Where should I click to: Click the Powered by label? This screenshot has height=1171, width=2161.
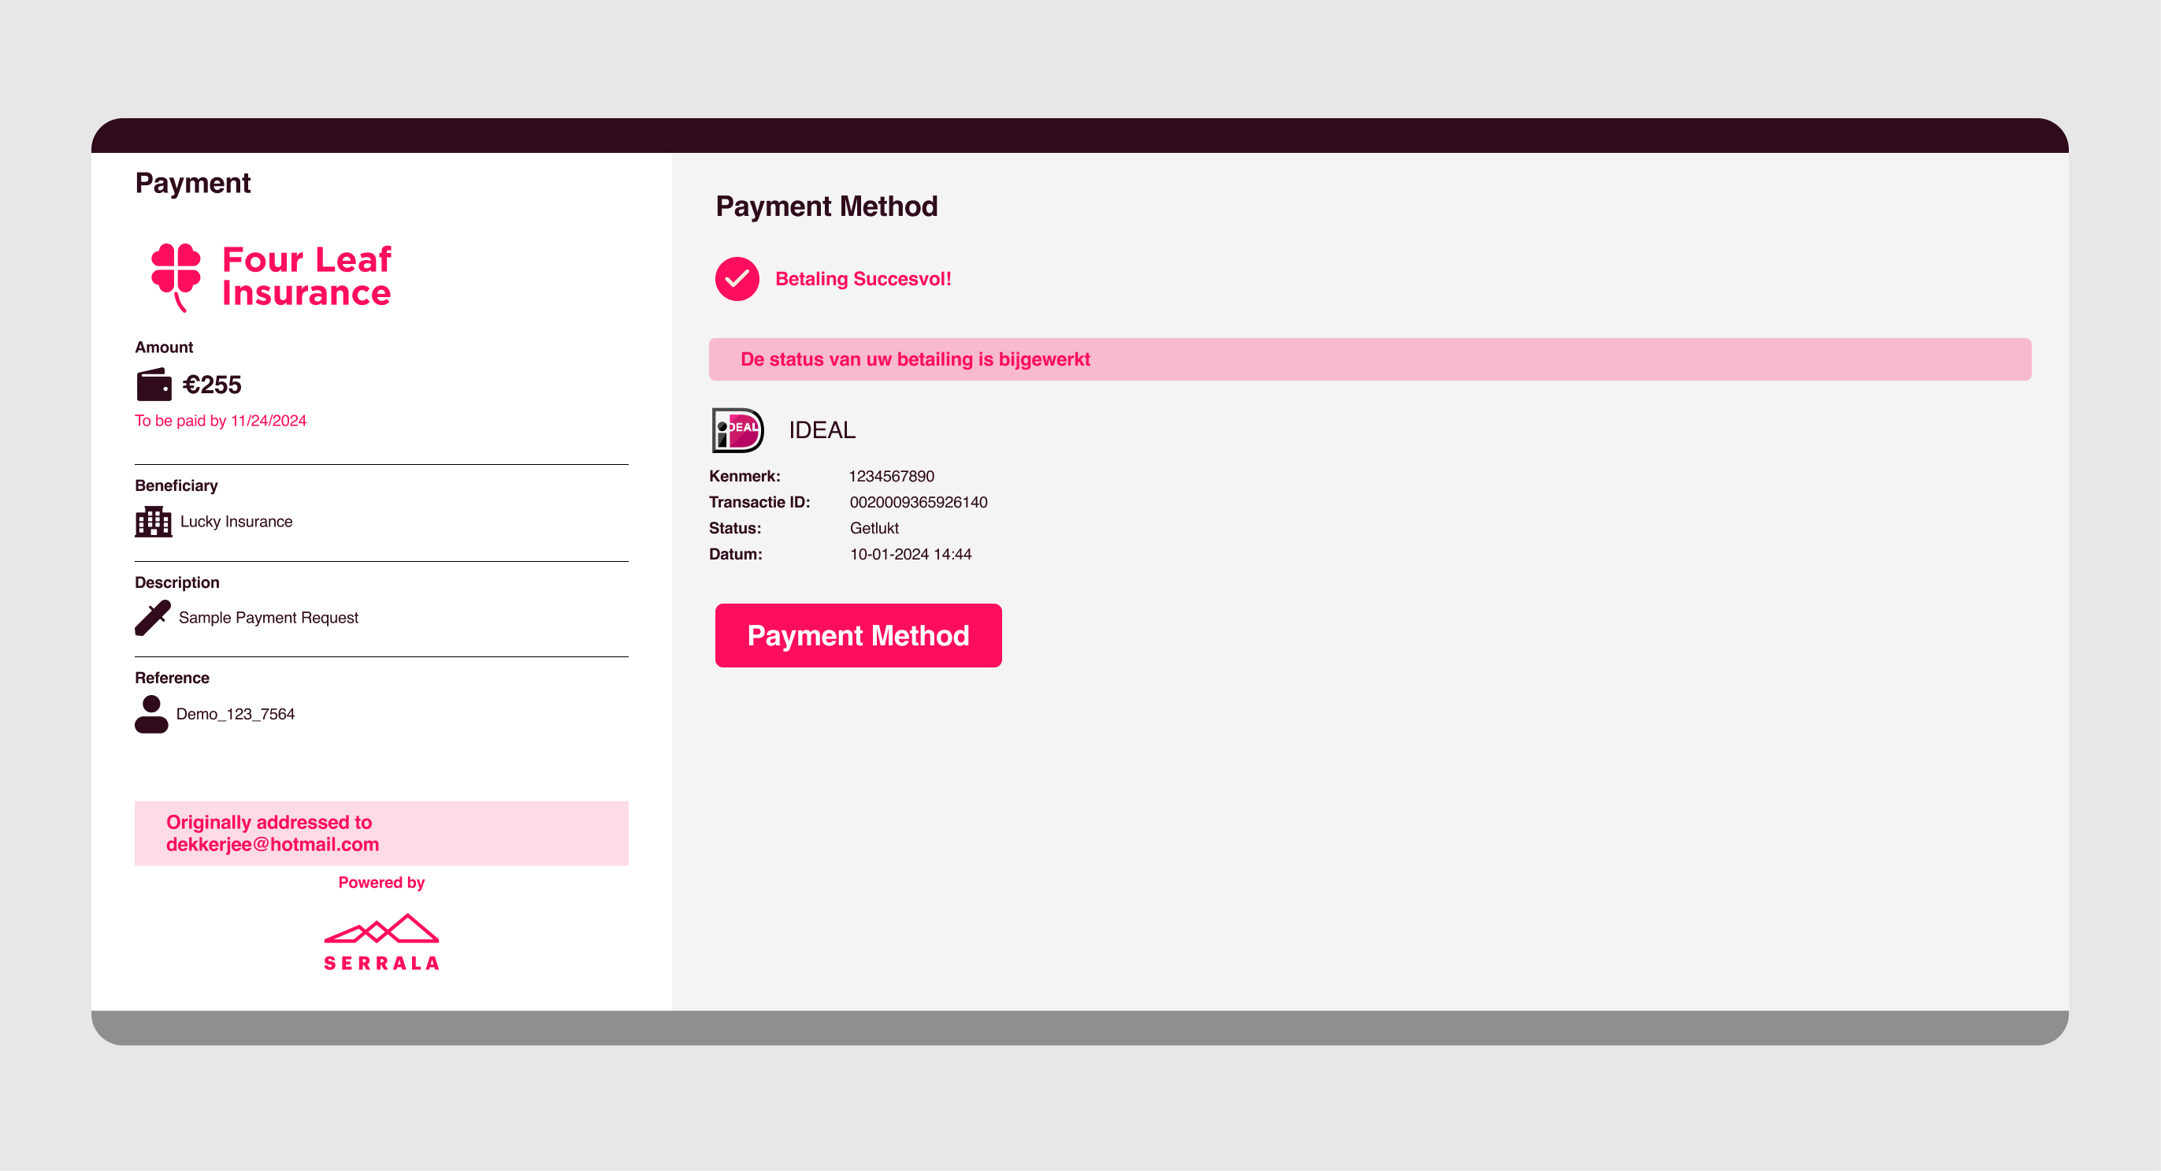[x=381, y=882]
